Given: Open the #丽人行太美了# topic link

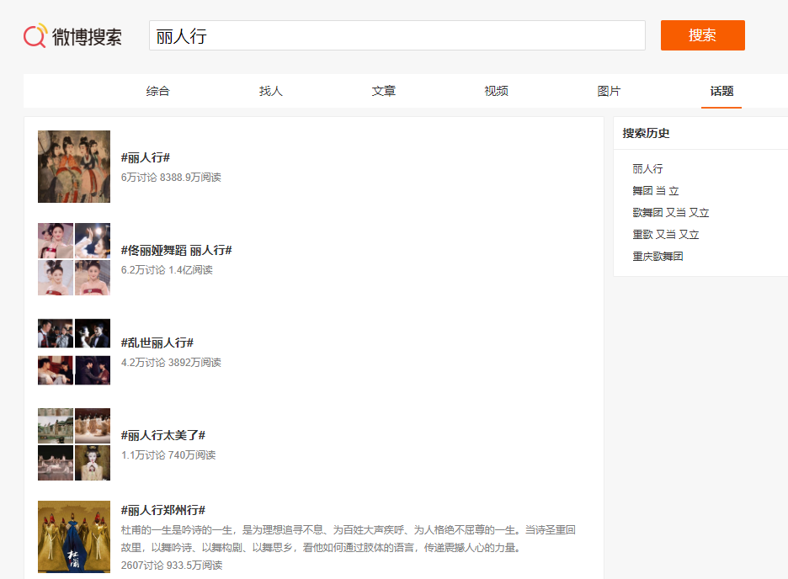Looking at the screenshot, I should (x=163, y=436).
